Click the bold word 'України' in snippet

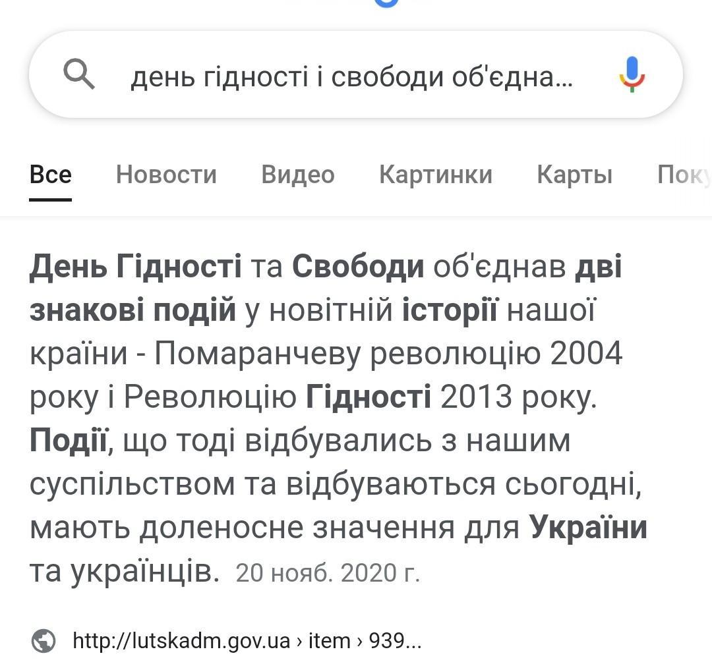point(588,528)
